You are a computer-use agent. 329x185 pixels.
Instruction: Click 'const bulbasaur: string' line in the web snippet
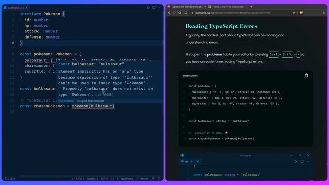(x=218, y=121)
